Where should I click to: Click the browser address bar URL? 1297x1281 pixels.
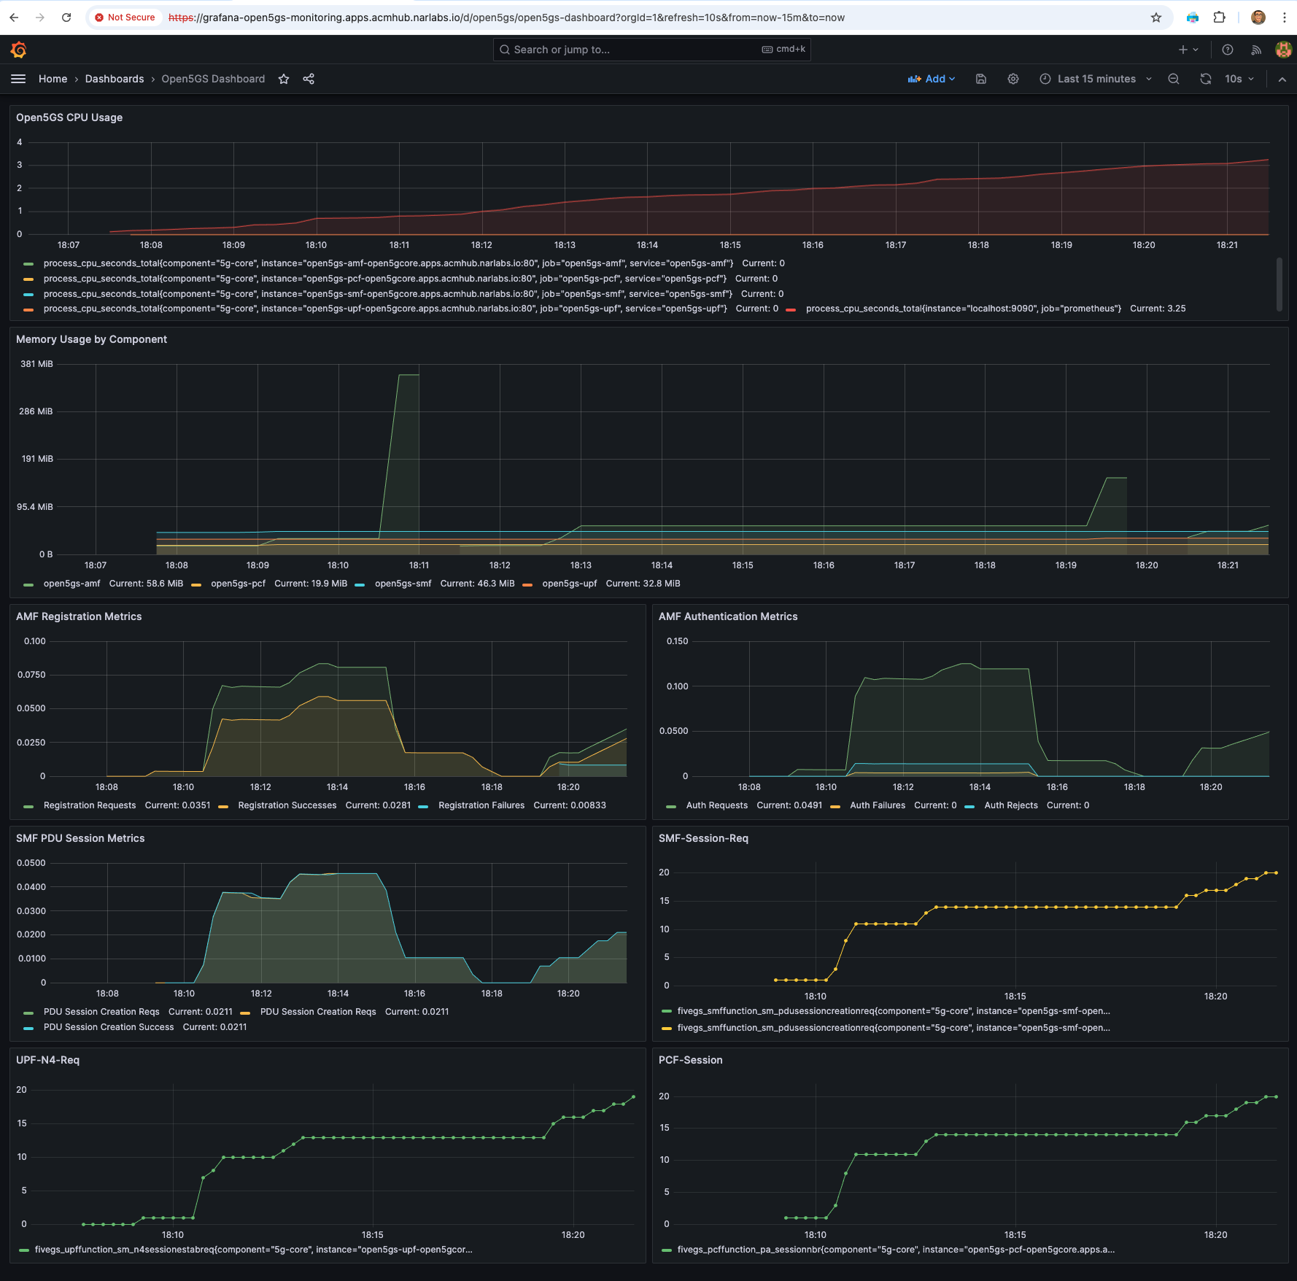pos(506,18)
